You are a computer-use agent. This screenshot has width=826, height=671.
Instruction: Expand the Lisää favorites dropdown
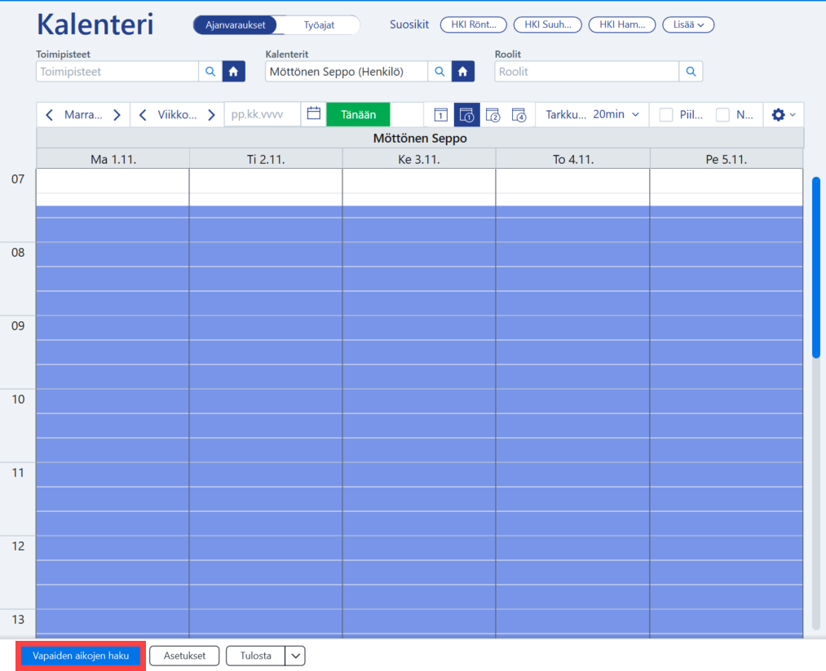[x=688, y=24]
